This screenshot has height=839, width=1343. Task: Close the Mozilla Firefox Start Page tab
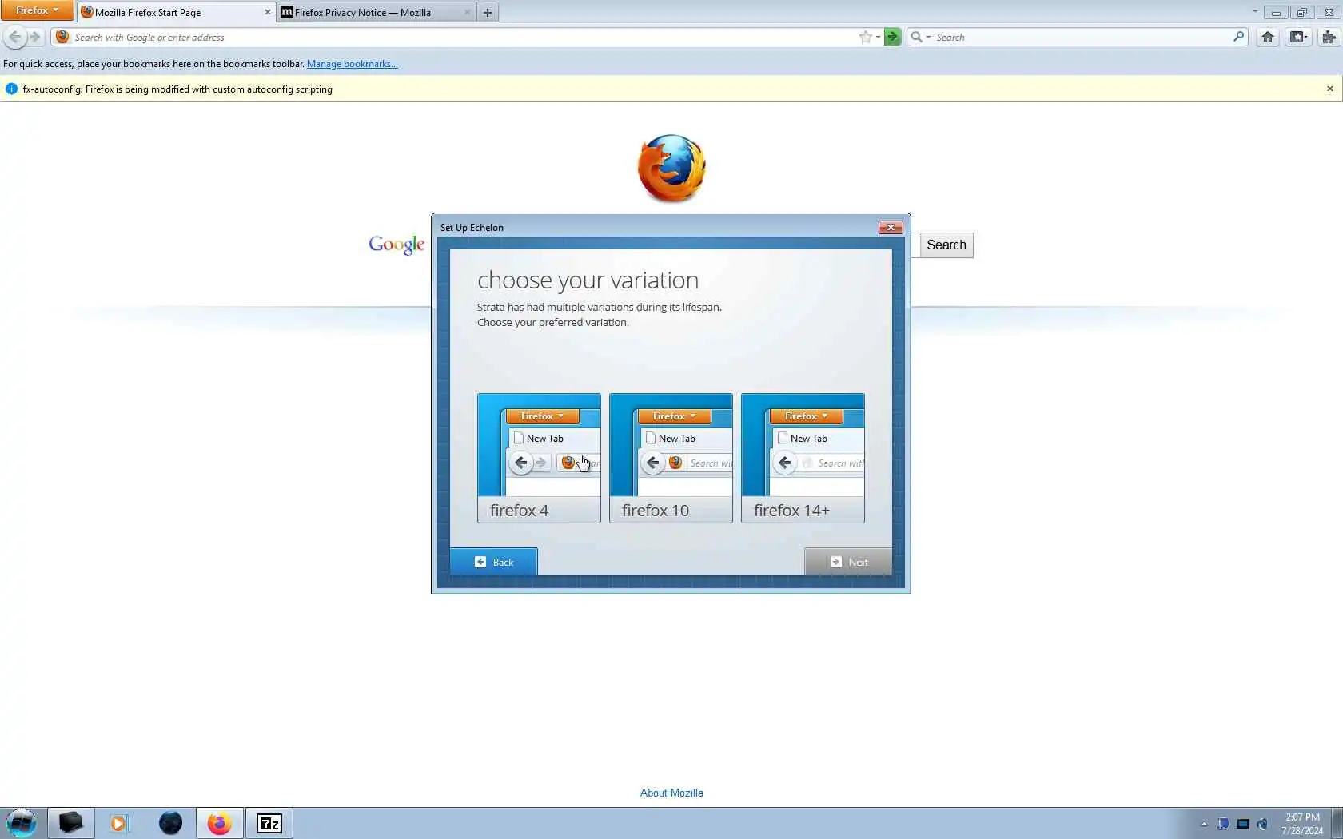(267, 12)
